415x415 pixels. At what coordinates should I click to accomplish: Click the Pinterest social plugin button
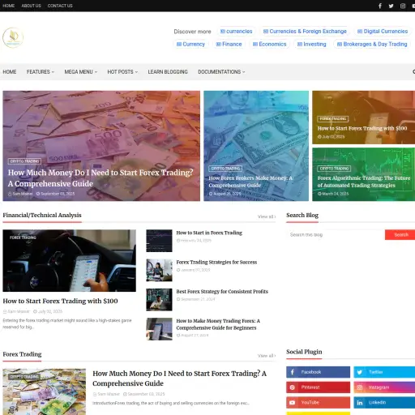318,387
